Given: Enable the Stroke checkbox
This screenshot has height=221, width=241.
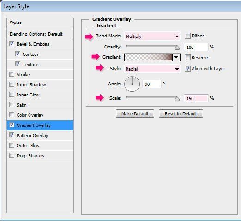Looking at the screenshot, I should click(x=12, y=74).
